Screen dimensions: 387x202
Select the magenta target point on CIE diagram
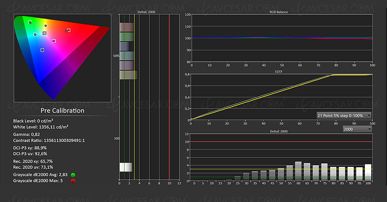tap(54, 41)
